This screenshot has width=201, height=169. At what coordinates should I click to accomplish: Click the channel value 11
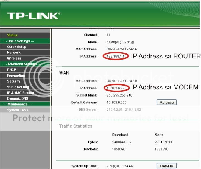[x=108, y=35]
